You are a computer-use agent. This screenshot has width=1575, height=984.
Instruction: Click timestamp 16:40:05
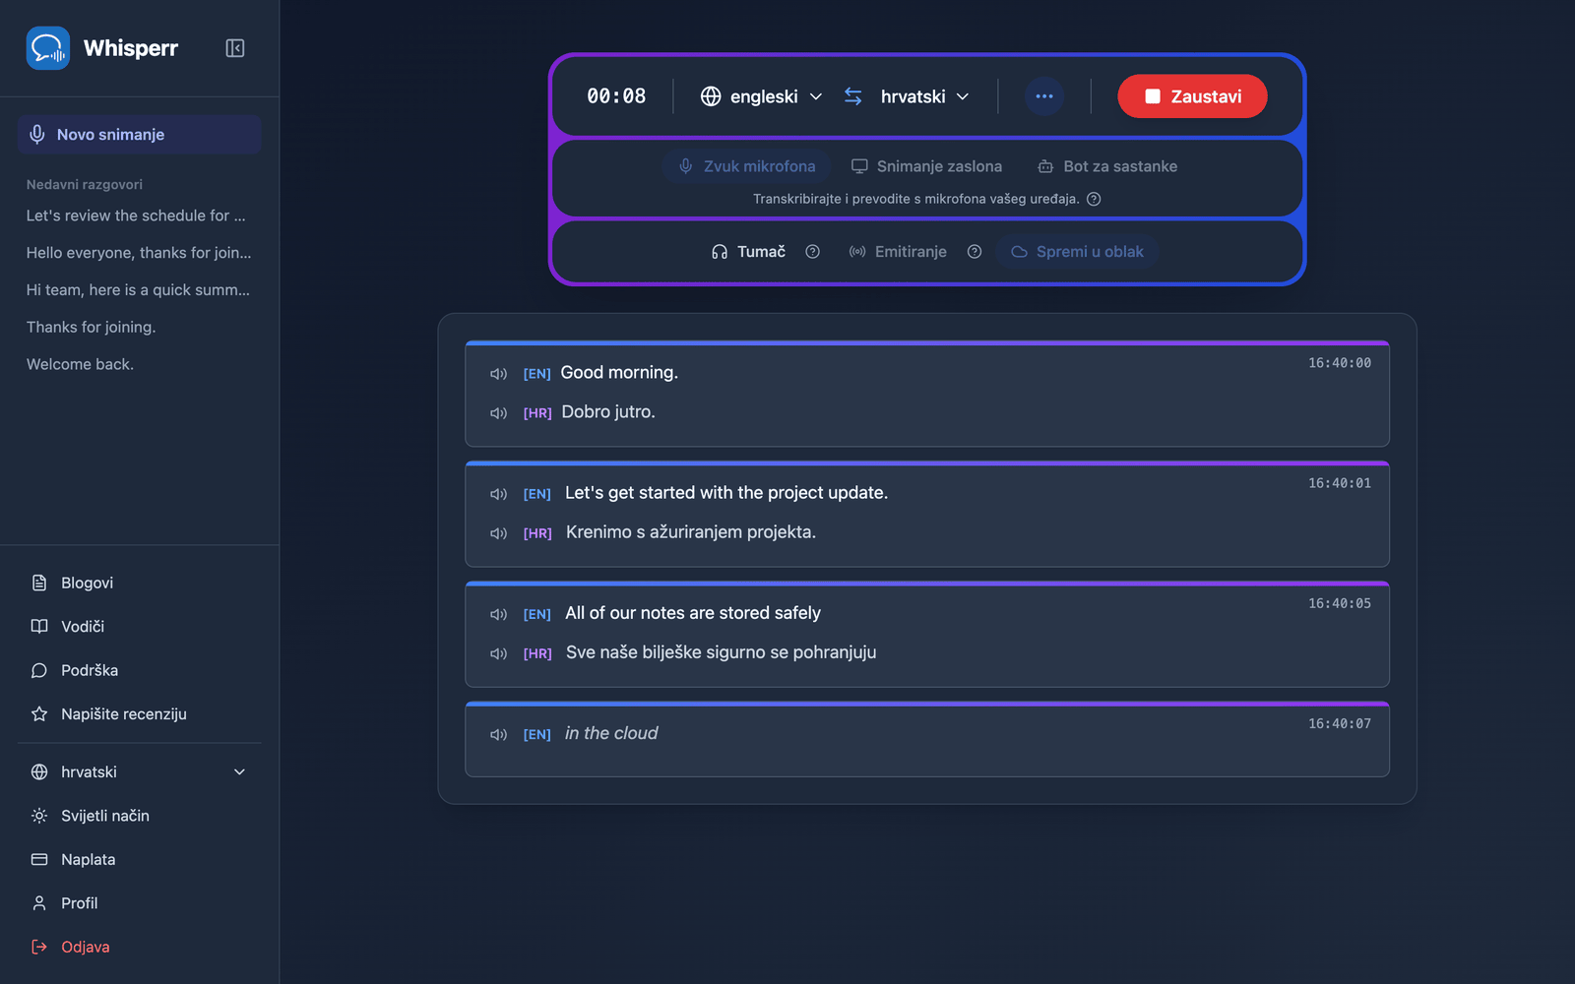click(x=1339, y=603)
